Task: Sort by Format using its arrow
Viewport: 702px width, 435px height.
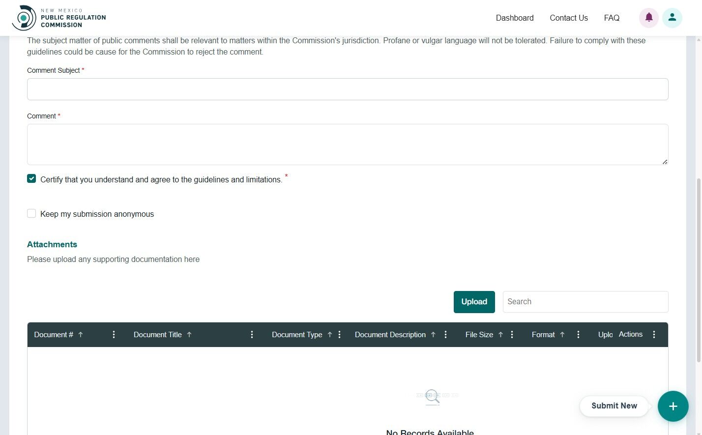Action: coord(562,334)
